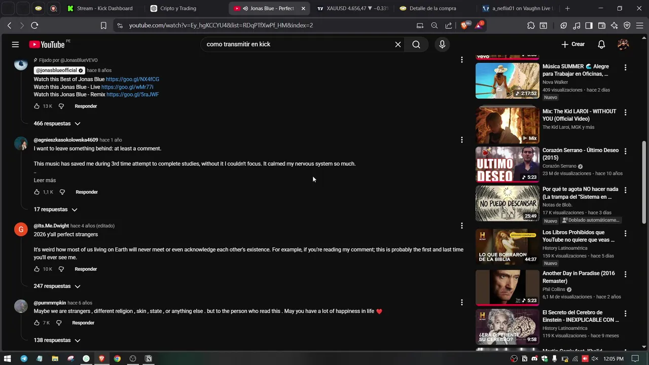Open the browser's main hamburger menu

(640, 25)
